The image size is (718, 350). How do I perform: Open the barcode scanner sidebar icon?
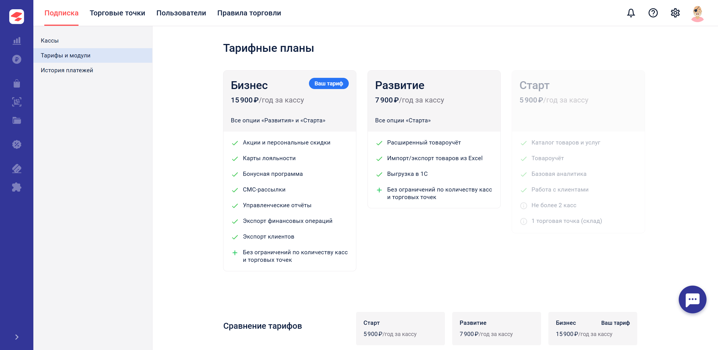pyautogui.click(x=17, y=102)
